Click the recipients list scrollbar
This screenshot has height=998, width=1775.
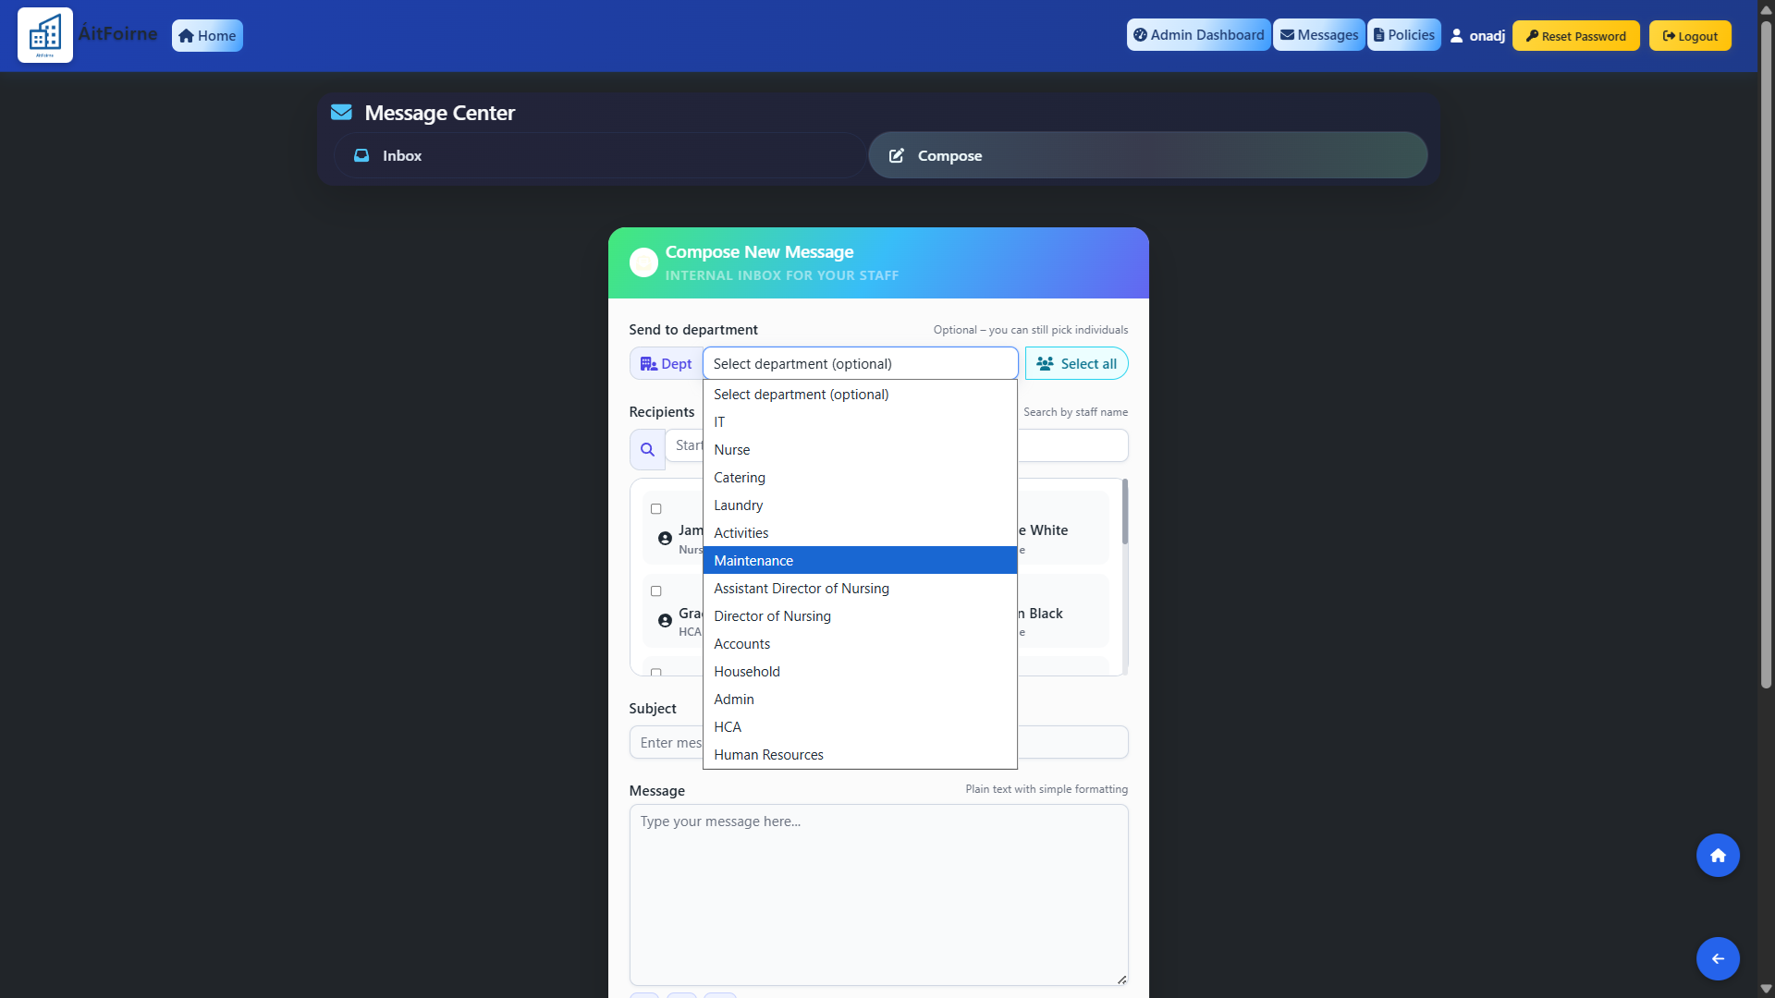[x=1125, y=512]
